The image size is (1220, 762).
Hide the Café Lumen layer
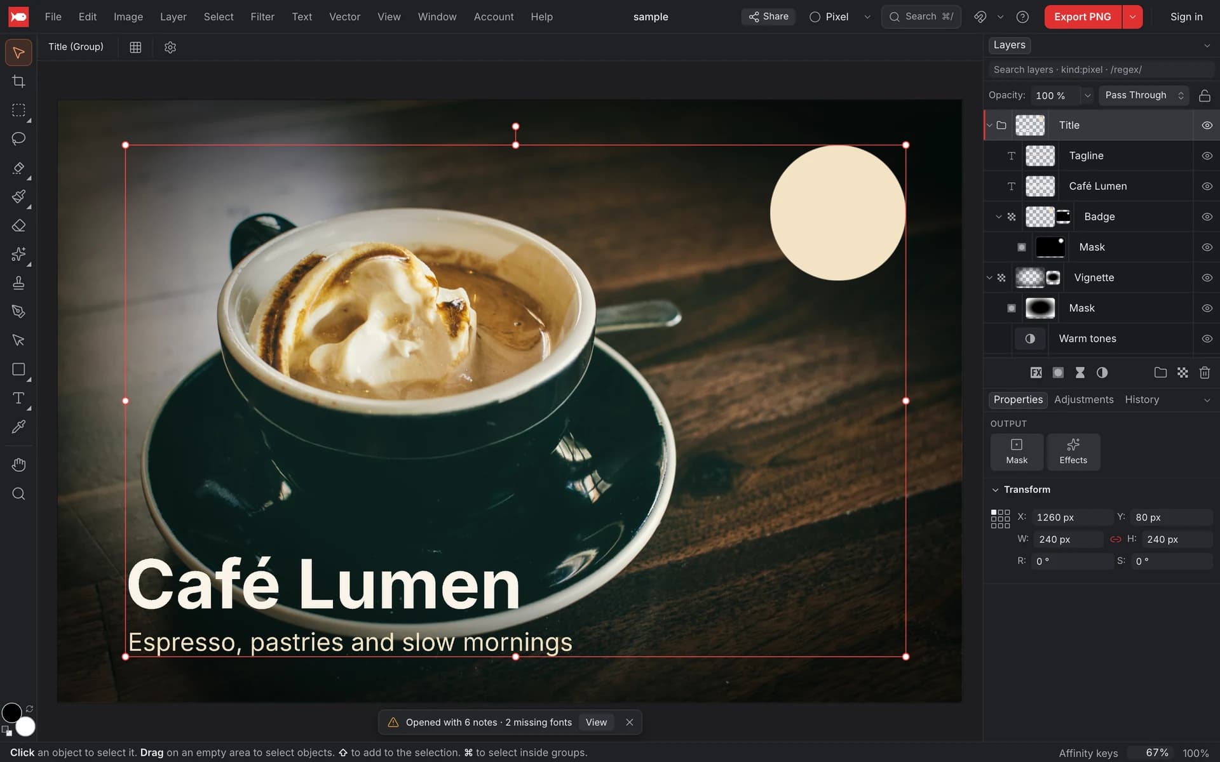click(1207, 186)
